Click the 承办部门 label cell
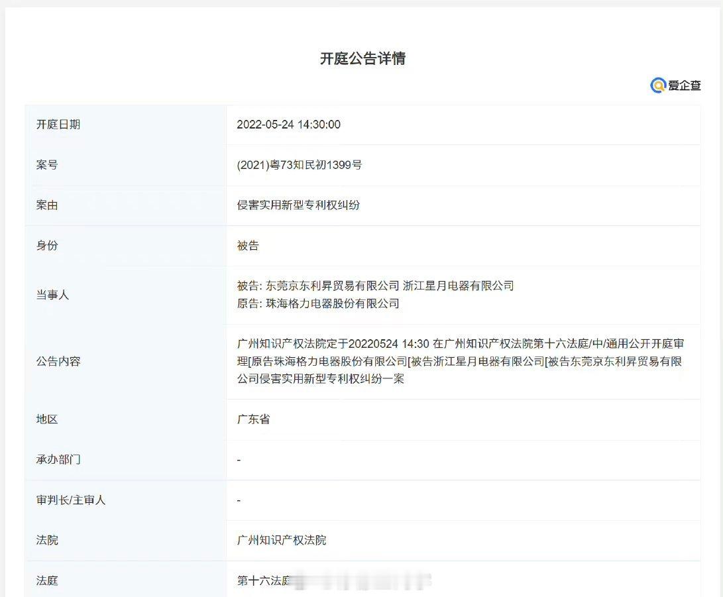This screenshot has width=723, height=597. (x=125, y=460)
